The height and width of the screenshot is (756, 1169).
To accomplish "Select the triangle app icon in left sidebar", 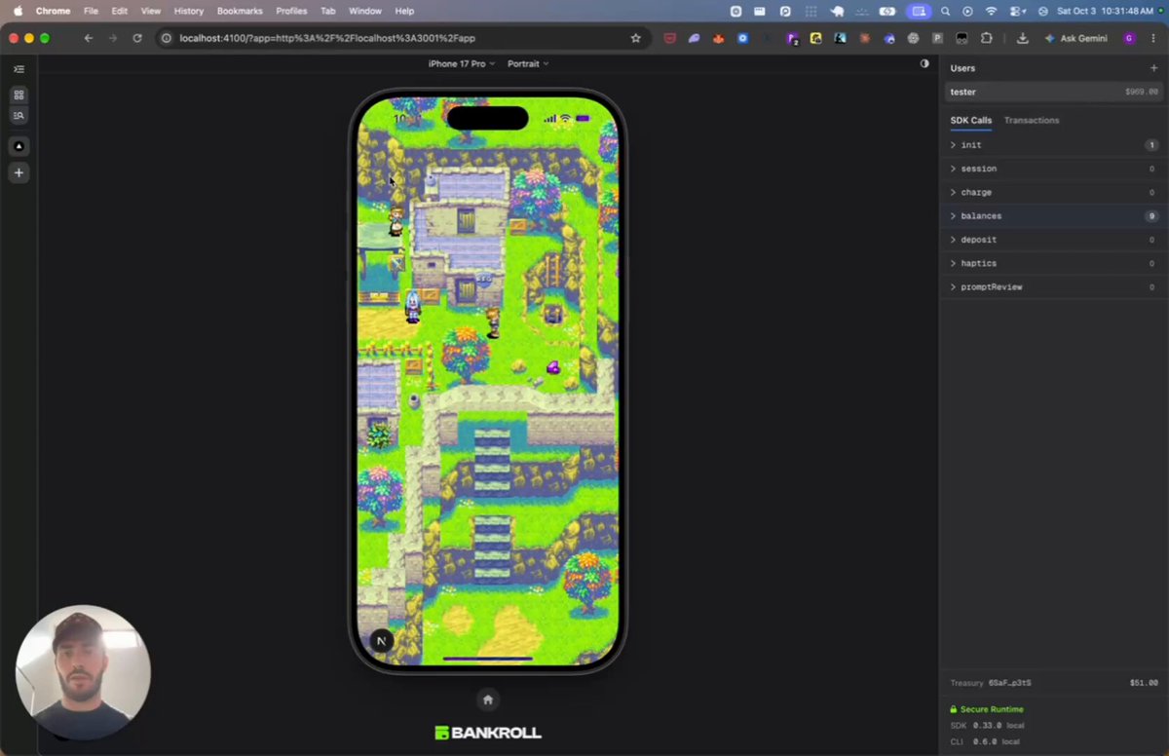I will (x=19, y=146).
